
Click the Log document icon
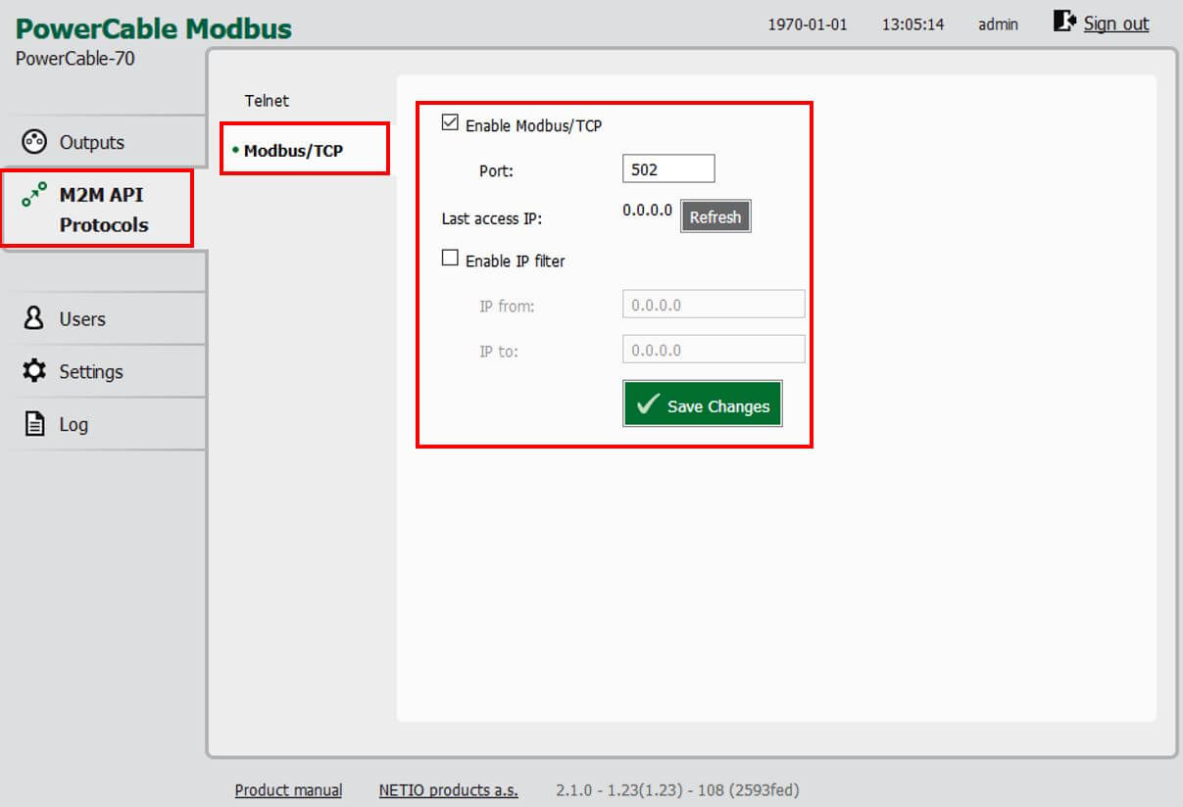(x=34, y=424)
